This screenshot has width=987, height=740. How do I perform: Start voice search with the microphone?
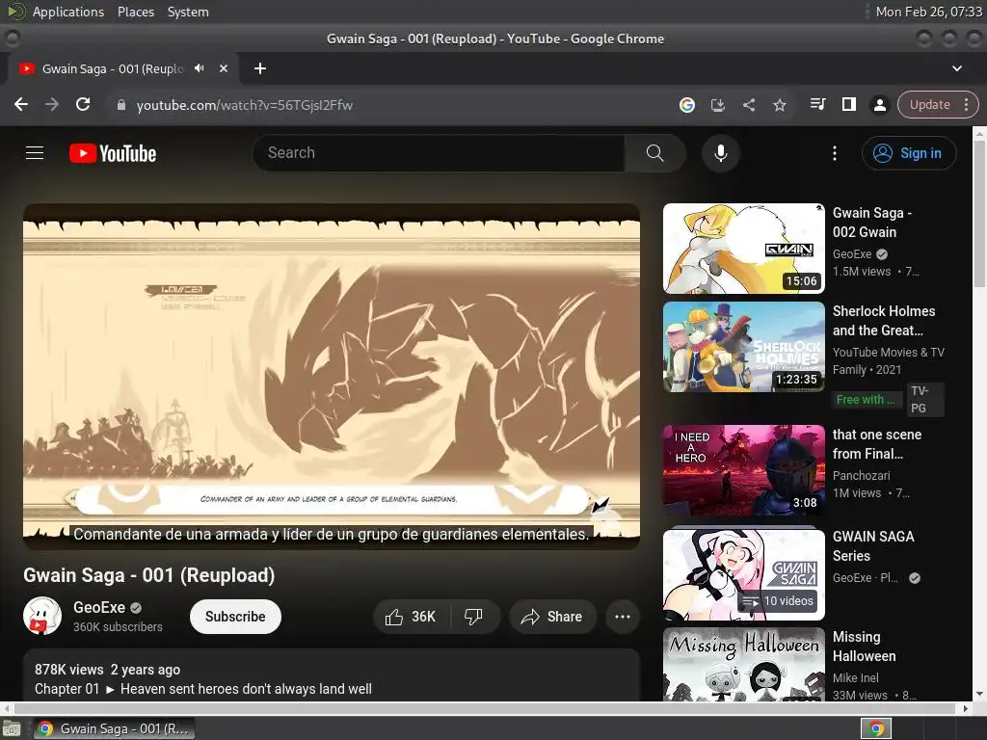click(x=721, y=153)
